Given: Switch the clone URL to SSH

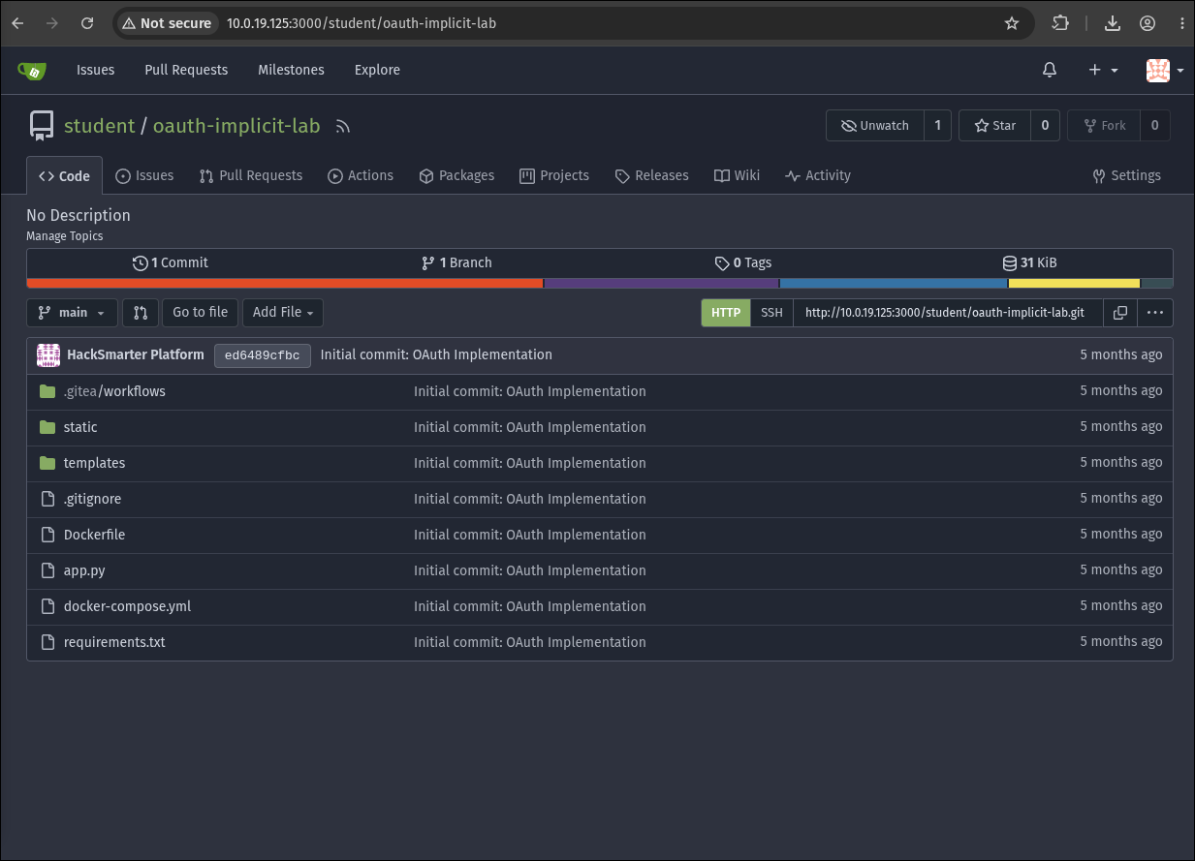Looking at the screenshot, I should click(x=771, y=313).
